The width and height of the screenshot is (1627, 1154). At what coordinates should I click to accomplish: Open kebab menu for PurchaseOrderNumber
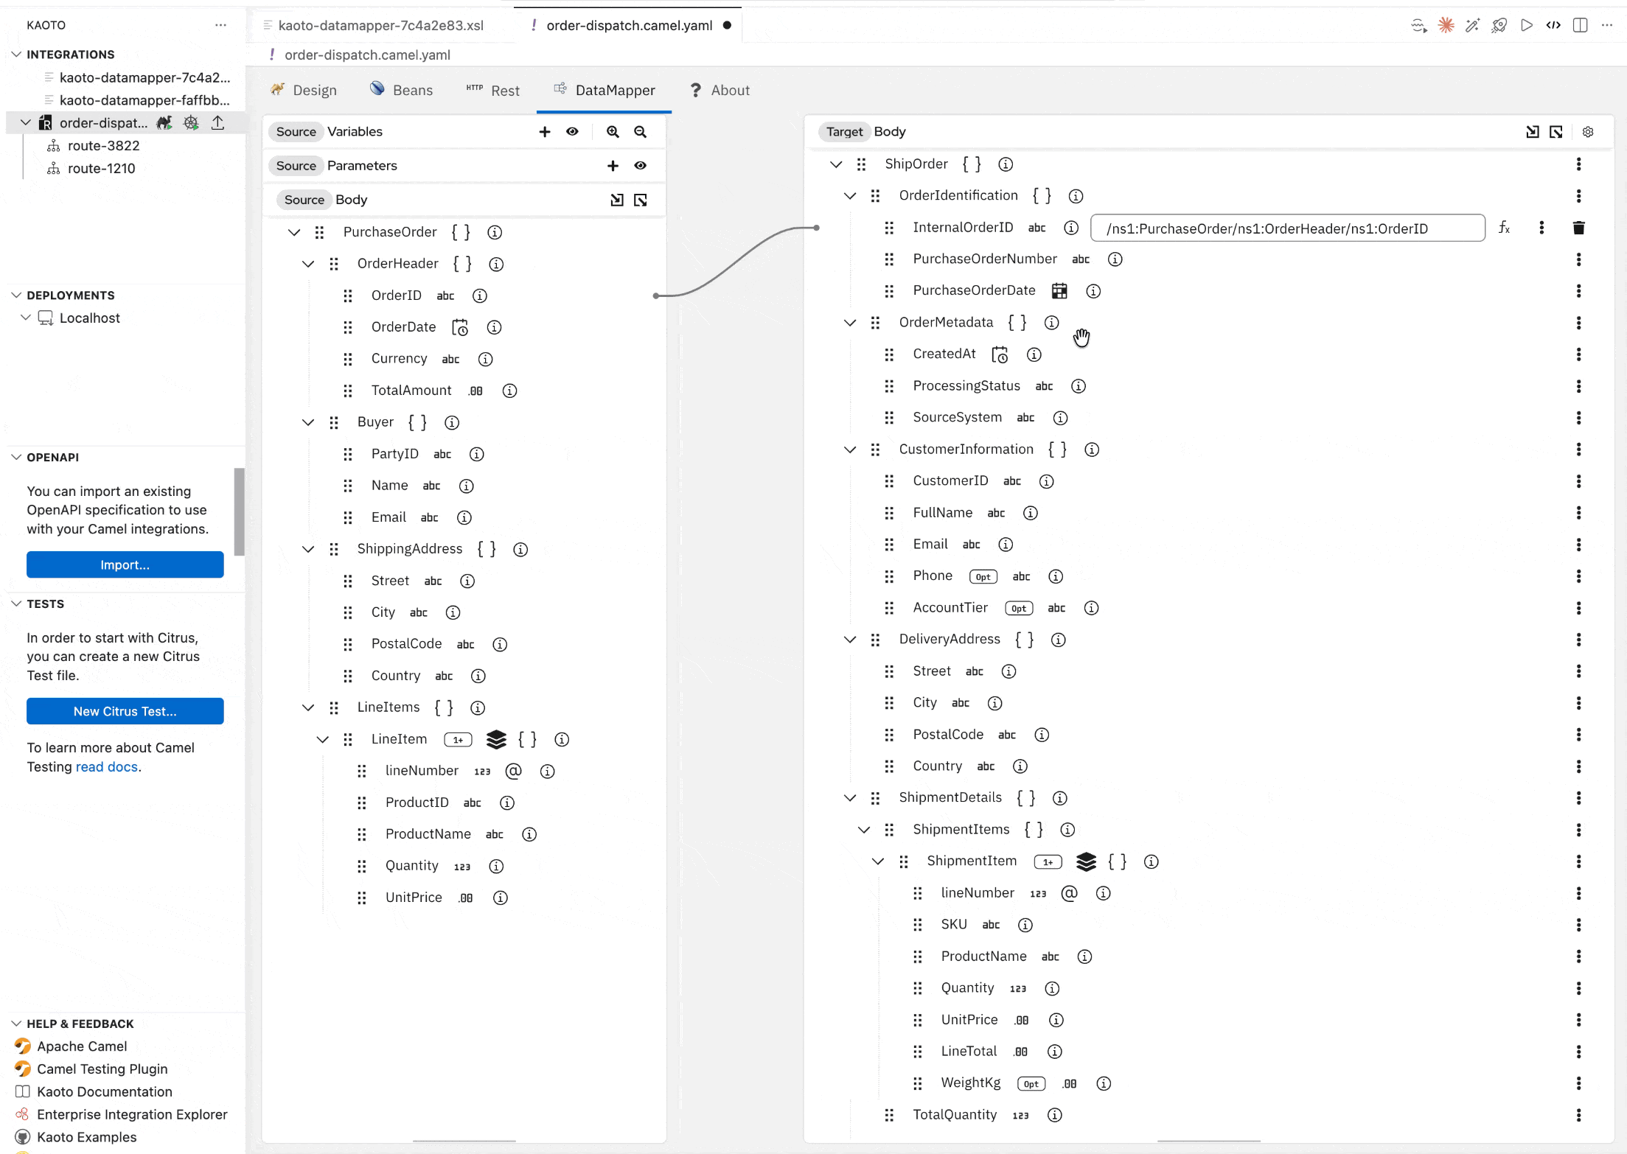pyautogui.click(x=1578, y=259)
